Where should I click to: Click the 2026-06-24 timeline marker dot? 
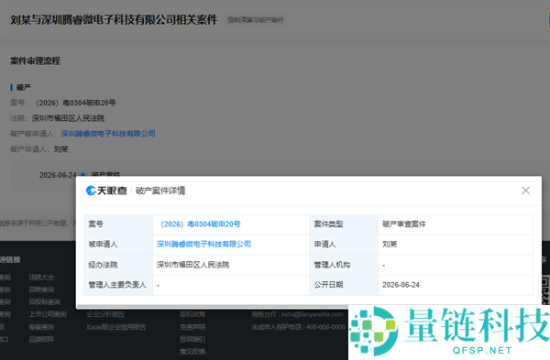[x=83, y=174]
